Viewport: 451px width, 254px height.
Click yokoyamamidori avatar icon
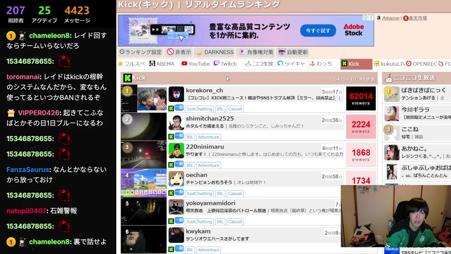176,207
